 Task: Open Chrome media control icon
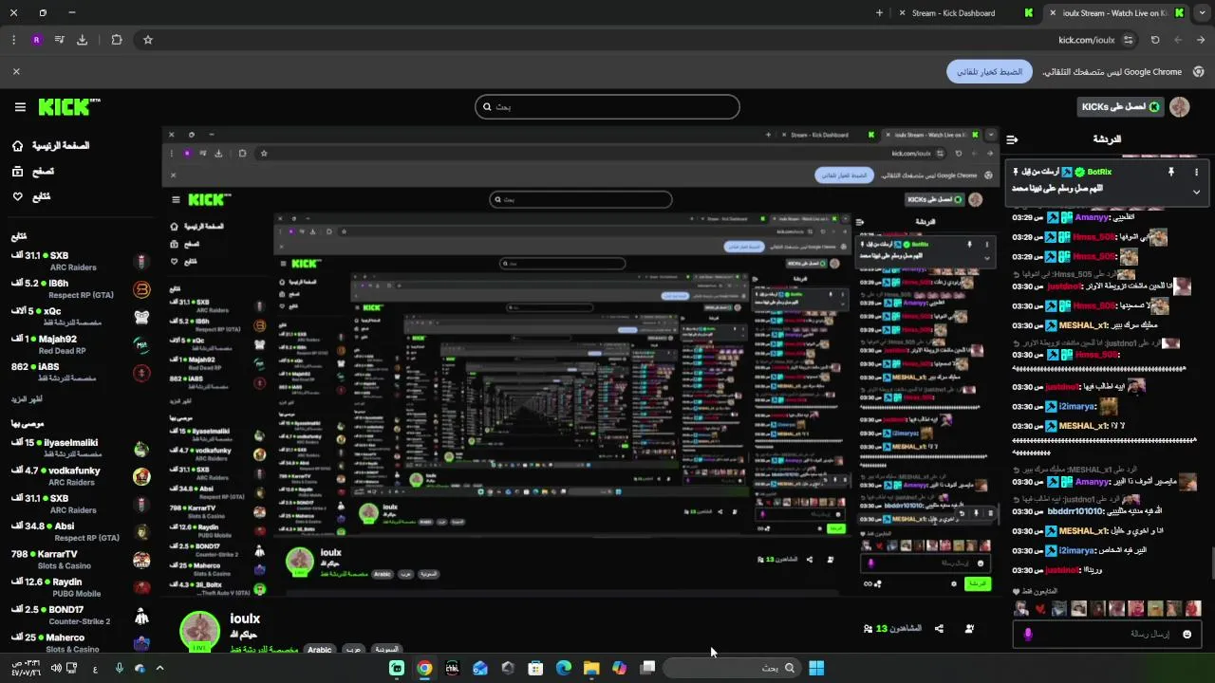click(x=59, y=40)
